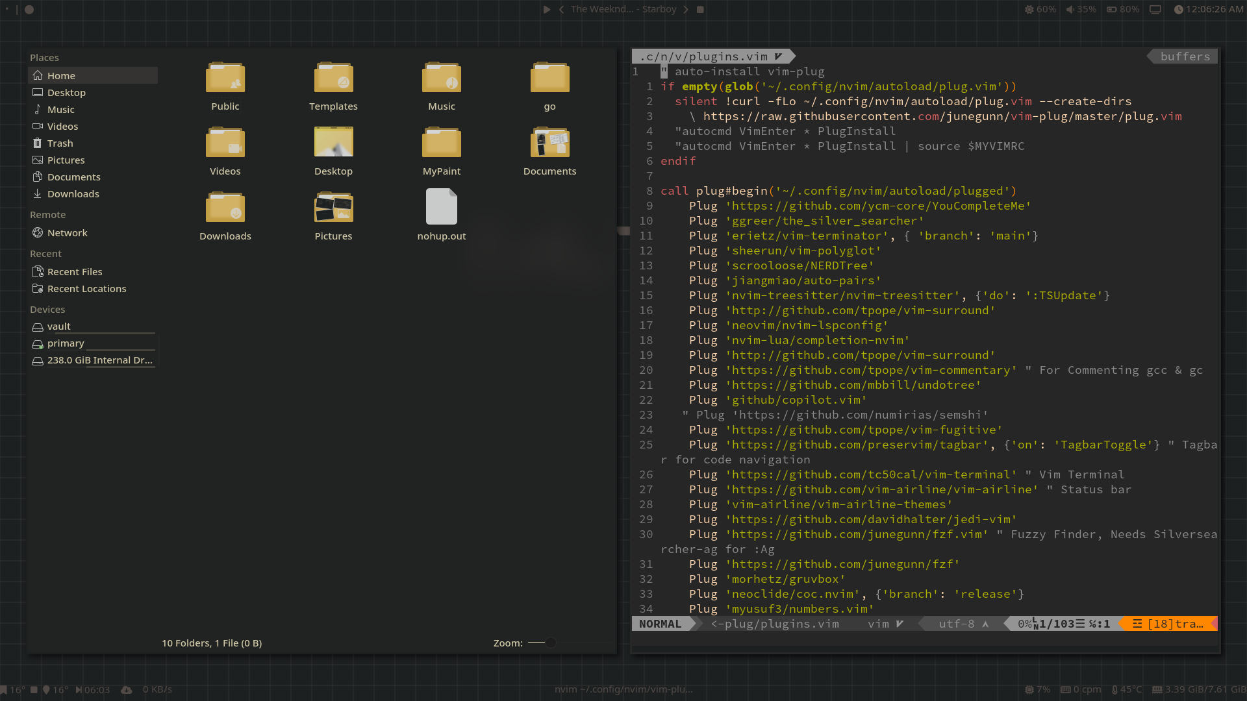1247x701 pixels.
Task: Open the Trash place in sidebar
Action: [x=60, y=143]
